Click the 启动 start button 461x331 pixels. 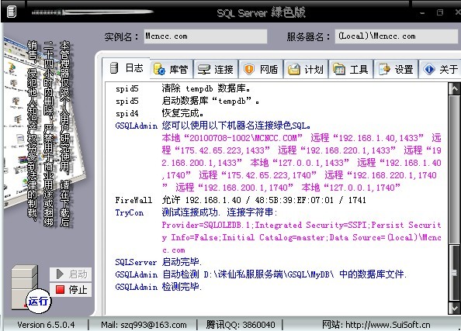[71, 274]
